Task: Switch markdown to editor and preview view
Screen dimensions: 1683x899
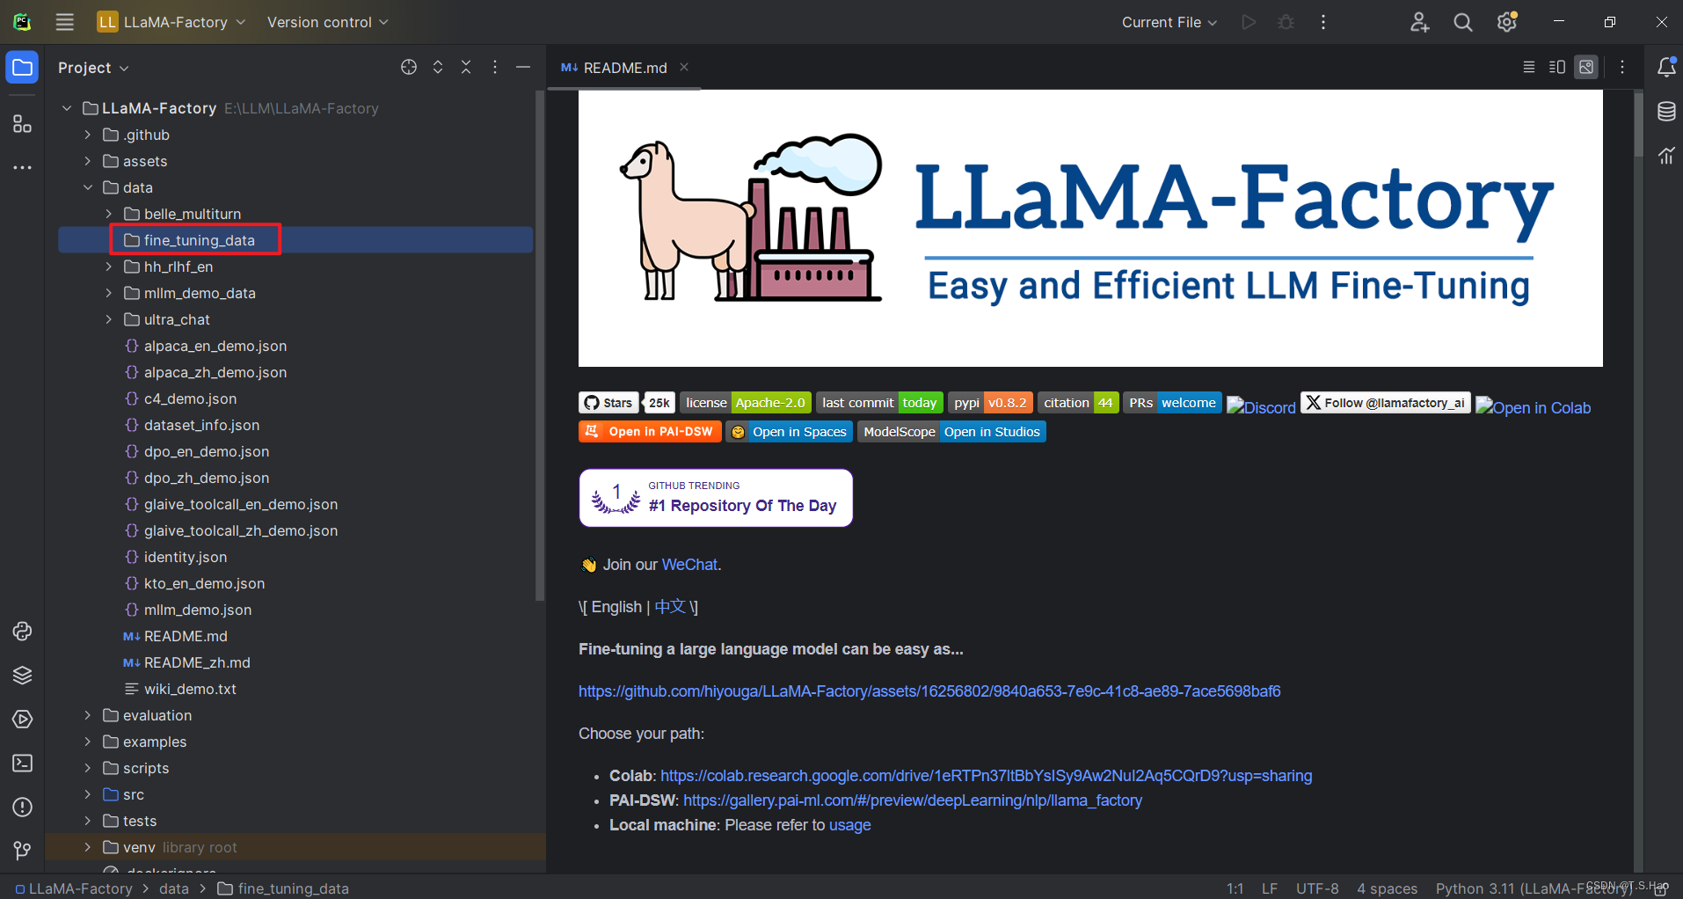Action: [1557, 67]
